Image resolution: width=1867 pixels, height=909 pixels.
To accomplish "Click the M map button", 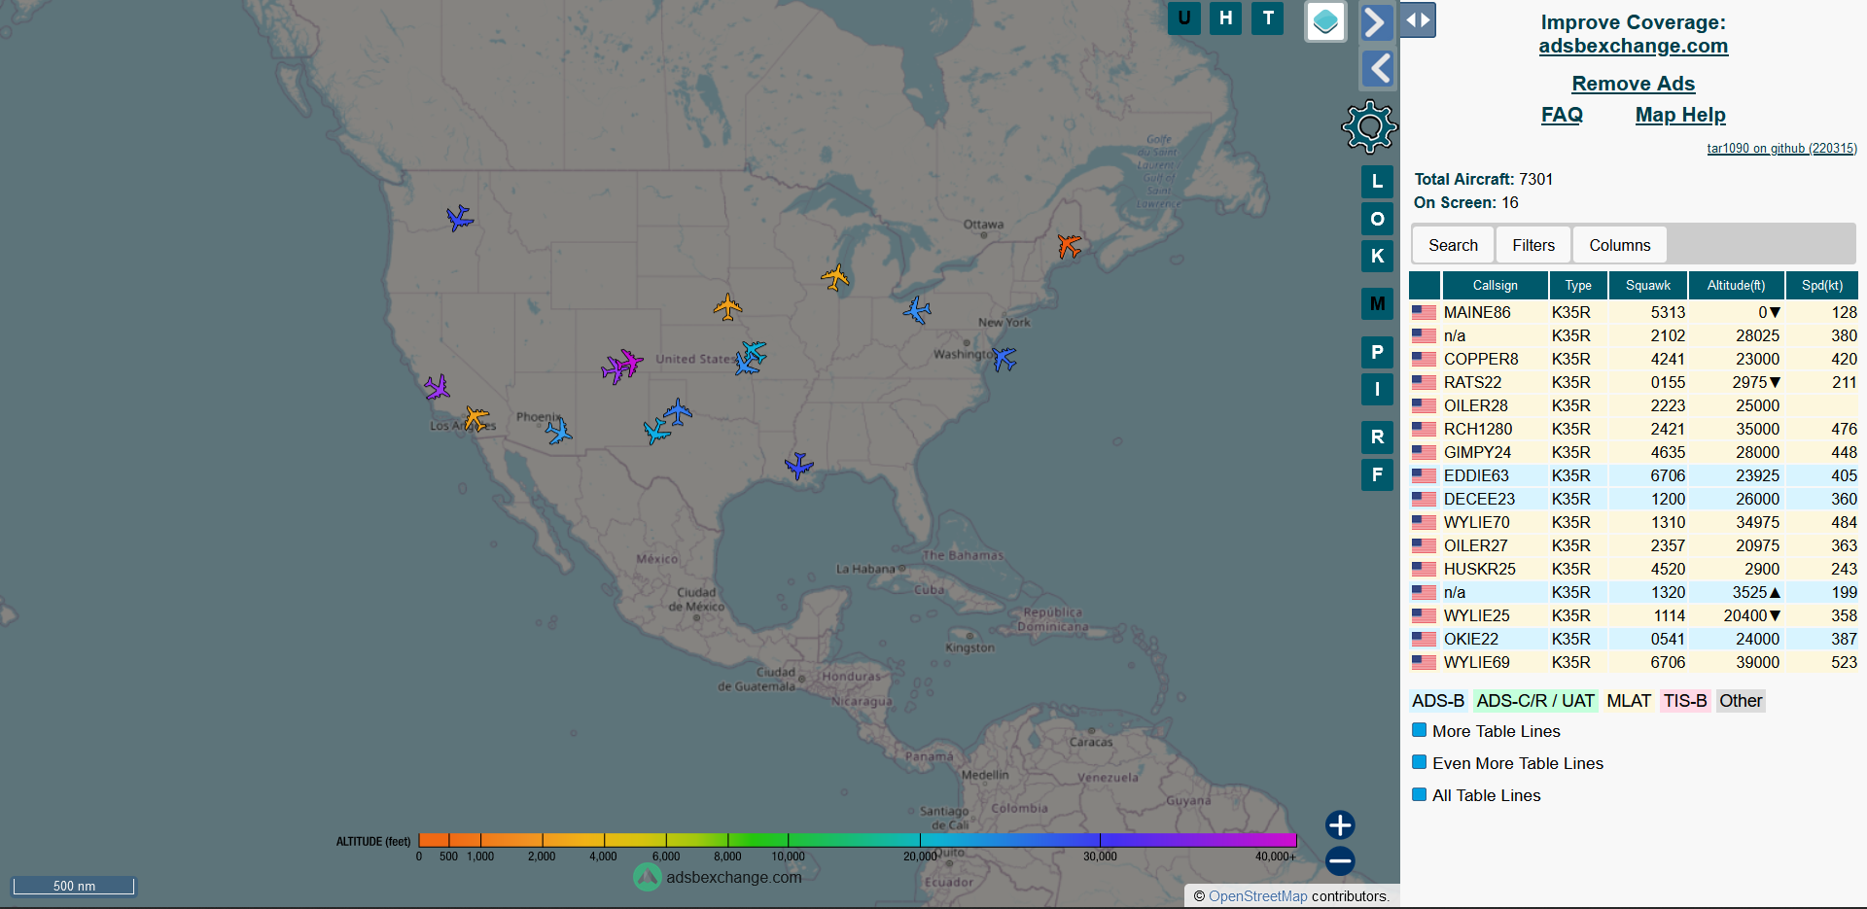I will 1377,303.
